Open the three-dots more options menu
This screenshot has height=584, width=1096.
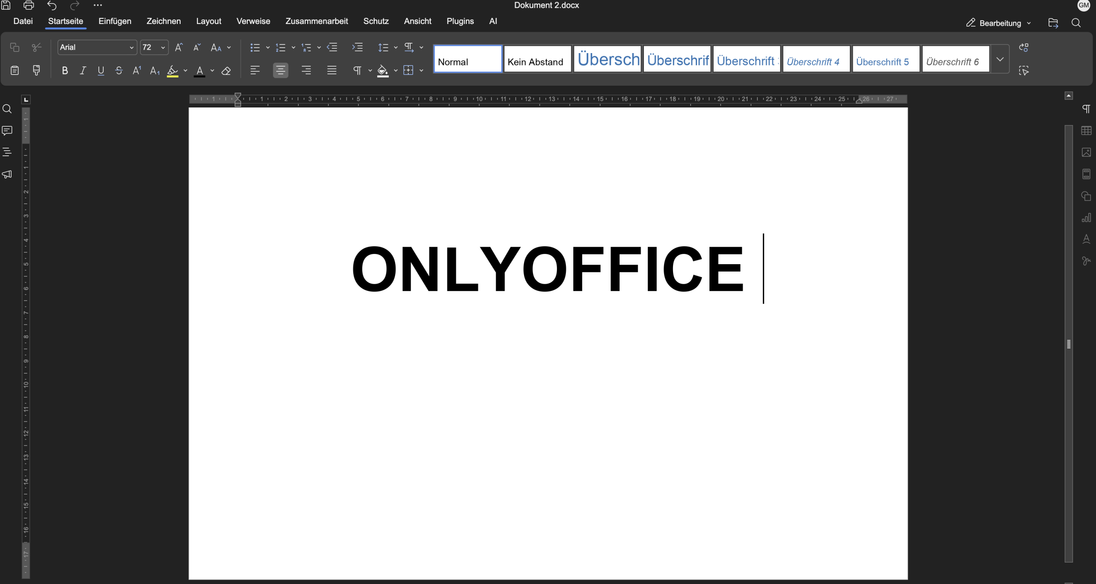98,5
